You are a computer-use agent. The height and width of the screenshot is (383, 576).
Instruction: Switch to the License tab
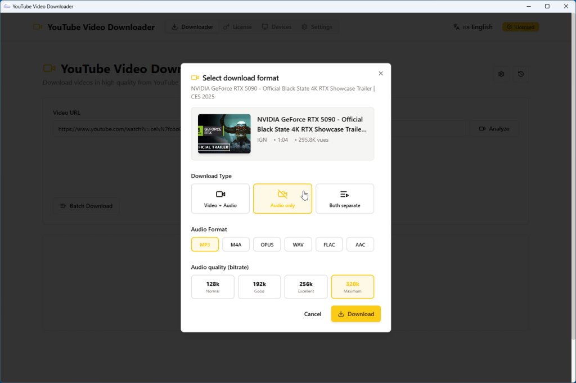pyautogui.click(x=237, y=26)
